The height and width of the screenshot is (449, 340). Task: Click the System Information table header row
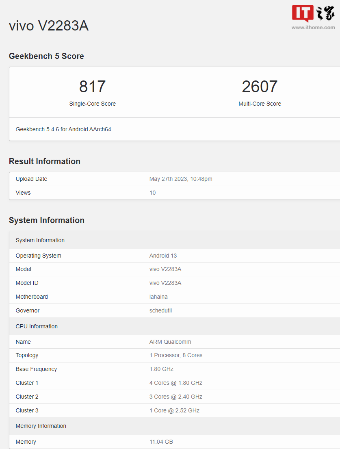175,240
